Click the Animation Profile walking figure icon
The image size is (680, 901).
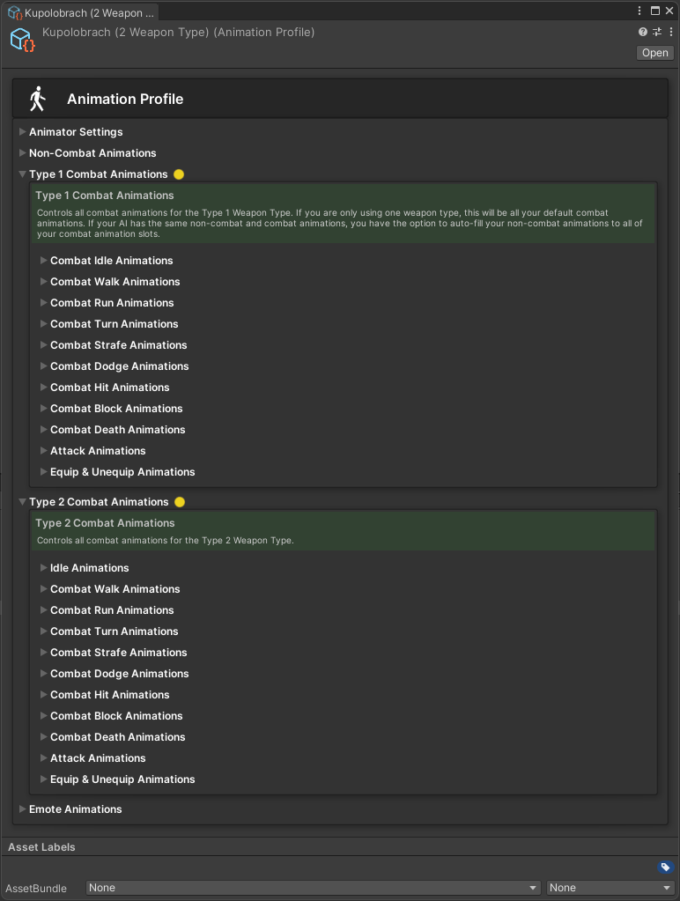(37, 99)
